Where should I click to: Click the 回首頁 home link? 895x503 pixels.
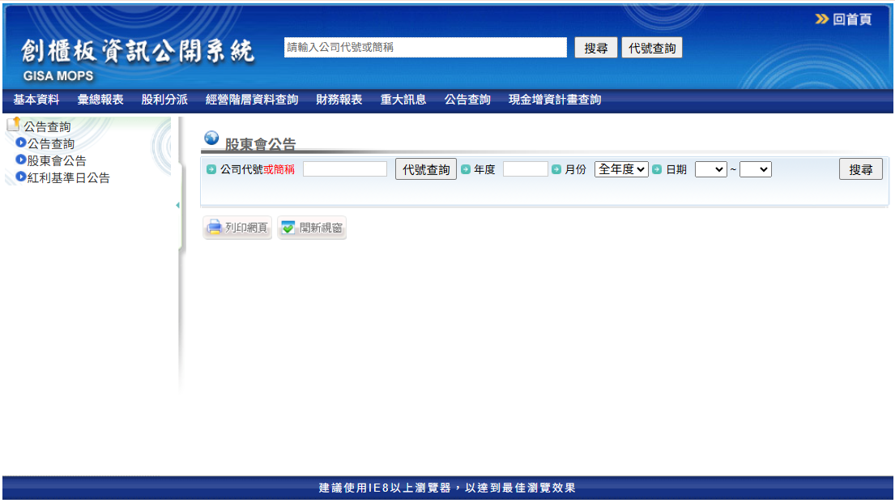click(851, 19)
